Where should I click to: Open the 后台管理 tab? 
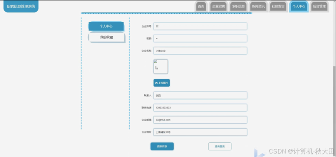319,6
